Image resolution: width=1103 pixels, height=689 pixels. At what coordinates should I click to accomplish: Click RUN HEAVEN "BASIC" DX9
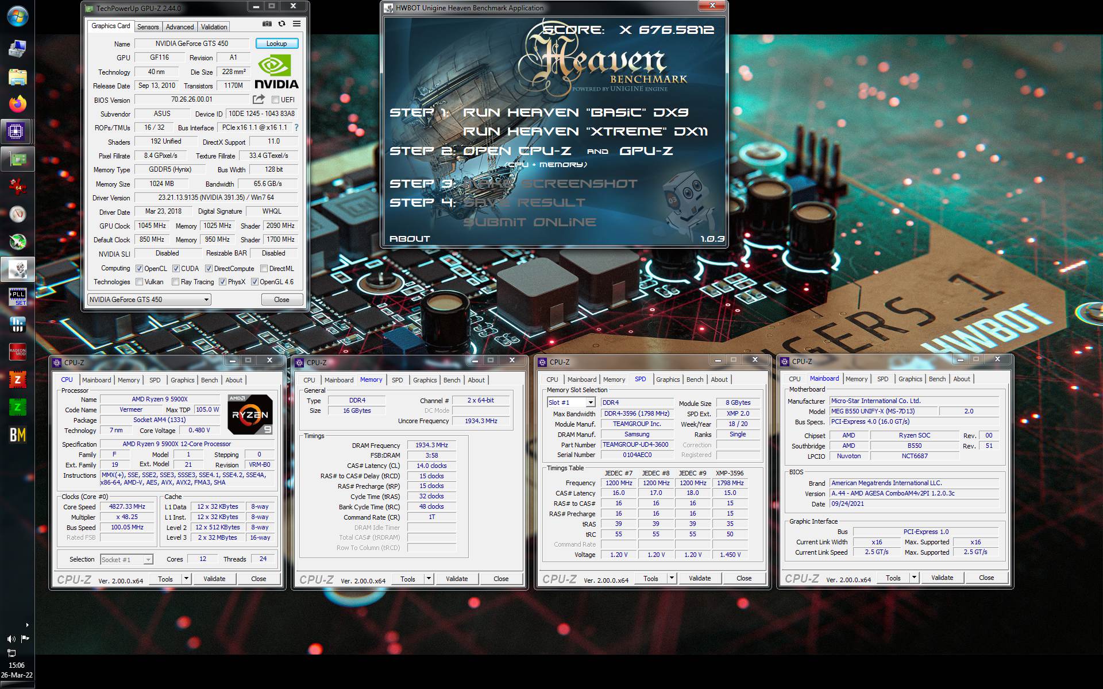[576, 113]
